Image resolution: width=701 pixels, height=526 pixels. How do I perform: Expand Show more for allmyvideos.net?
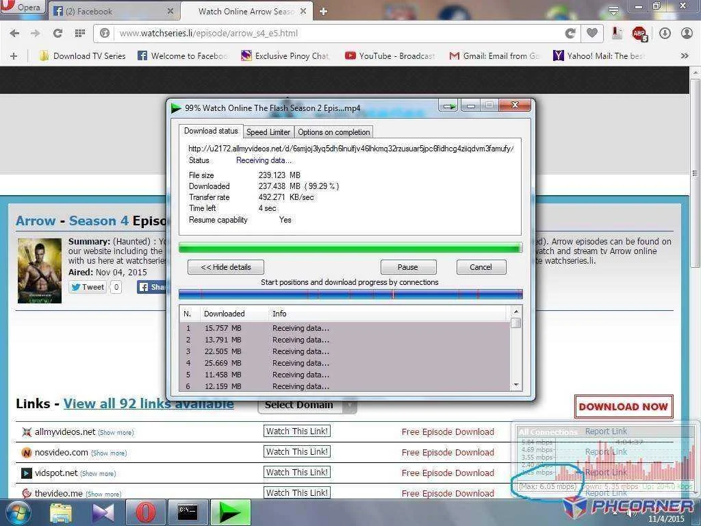116,433
